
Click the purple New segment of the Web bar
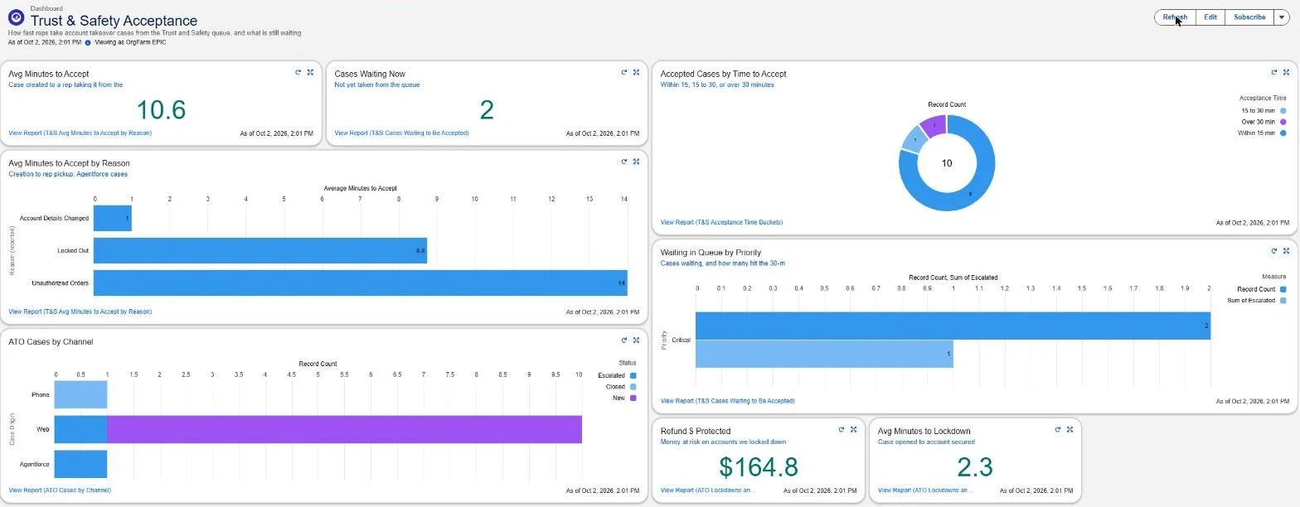(344, 429)
